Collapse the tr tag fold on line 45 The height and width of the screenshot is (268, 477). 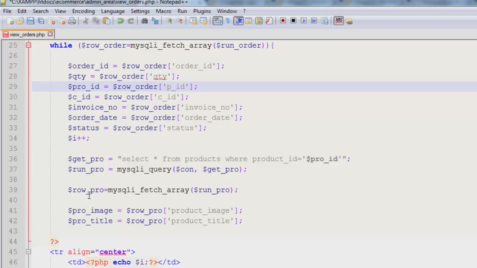[28, 252]
